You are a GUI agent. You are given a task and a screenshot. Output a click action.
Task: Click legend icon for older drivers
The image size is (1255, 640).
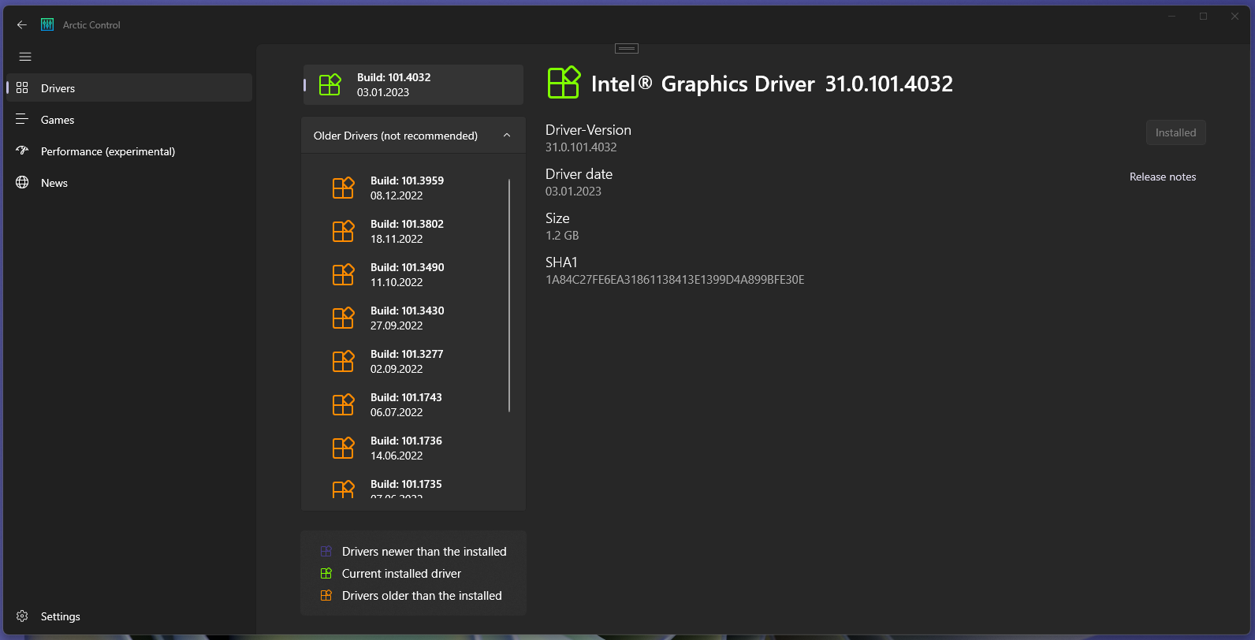click(x=326, y=596)
